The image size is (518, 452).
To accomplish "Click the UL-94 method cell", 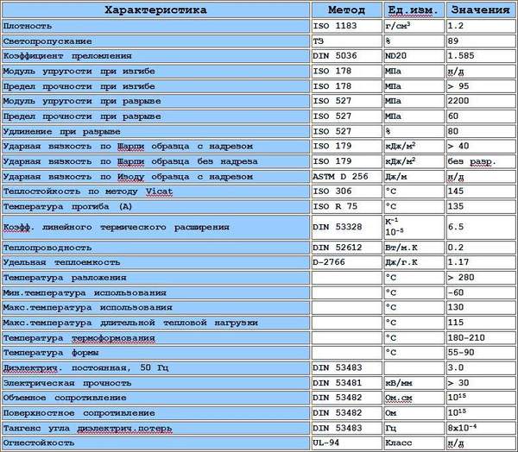I will (346, 443).
